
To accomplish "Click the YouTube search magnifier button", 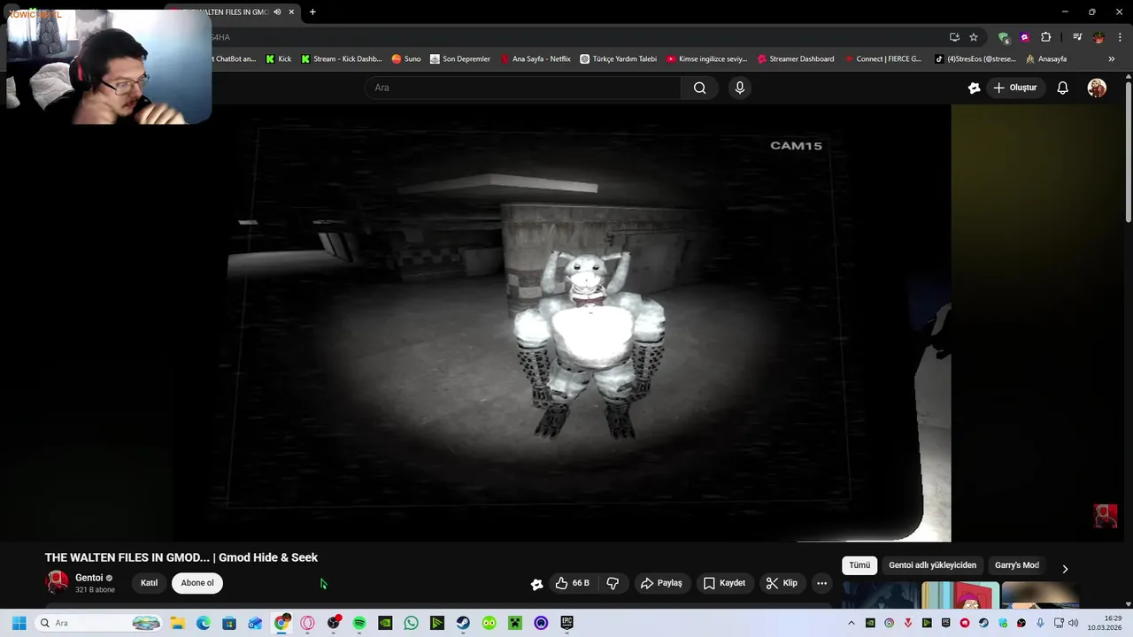I will click(699, 88).
